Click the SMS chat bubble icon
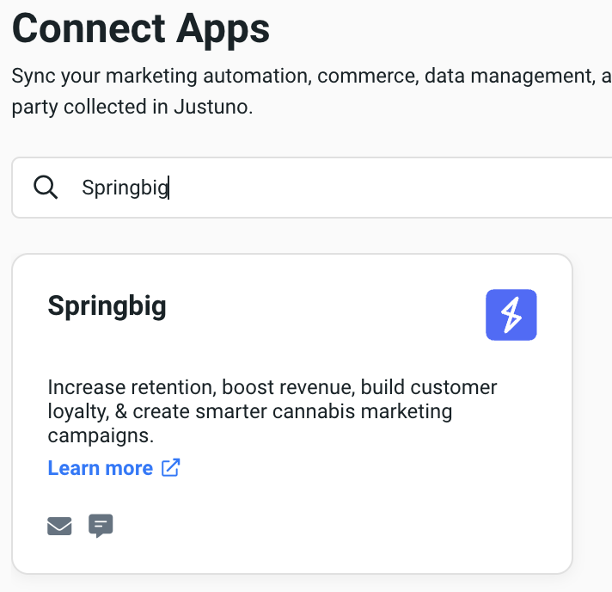The image size is (612, 592). coord(101,525)
